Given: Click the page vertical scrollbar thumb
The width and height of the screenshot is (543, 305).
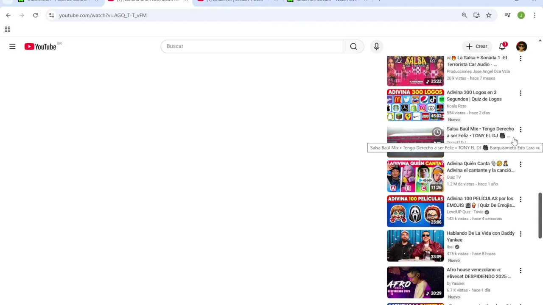Looking at the screenshot, I should coord(540,216).
